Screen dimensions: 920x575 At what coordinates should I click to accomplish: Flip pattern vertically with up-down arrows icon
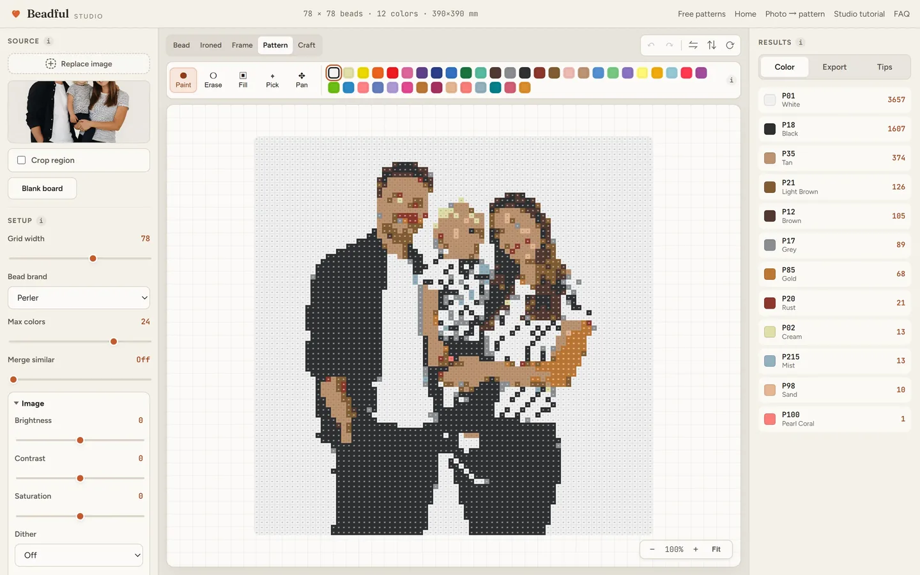[712, 45]
